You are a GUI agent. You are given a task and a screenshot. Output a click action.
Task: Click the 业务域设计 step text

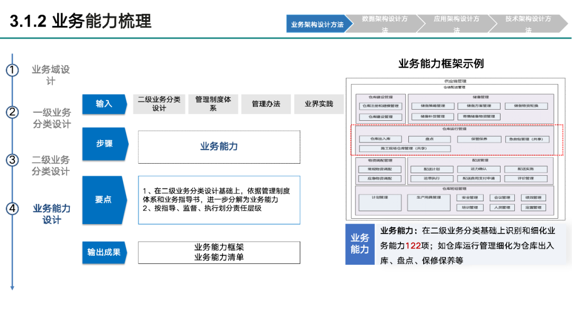point(51,75)
